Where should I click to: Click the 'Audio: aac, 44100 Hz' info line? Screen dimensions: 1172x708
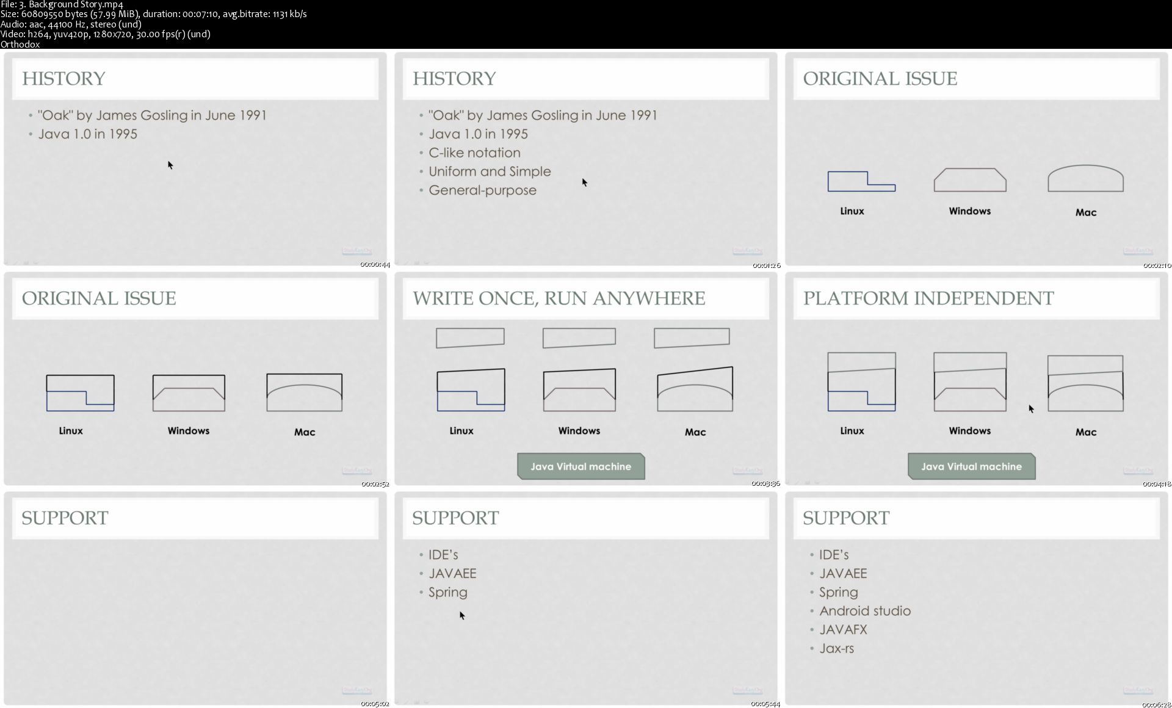tap(71, 24)
